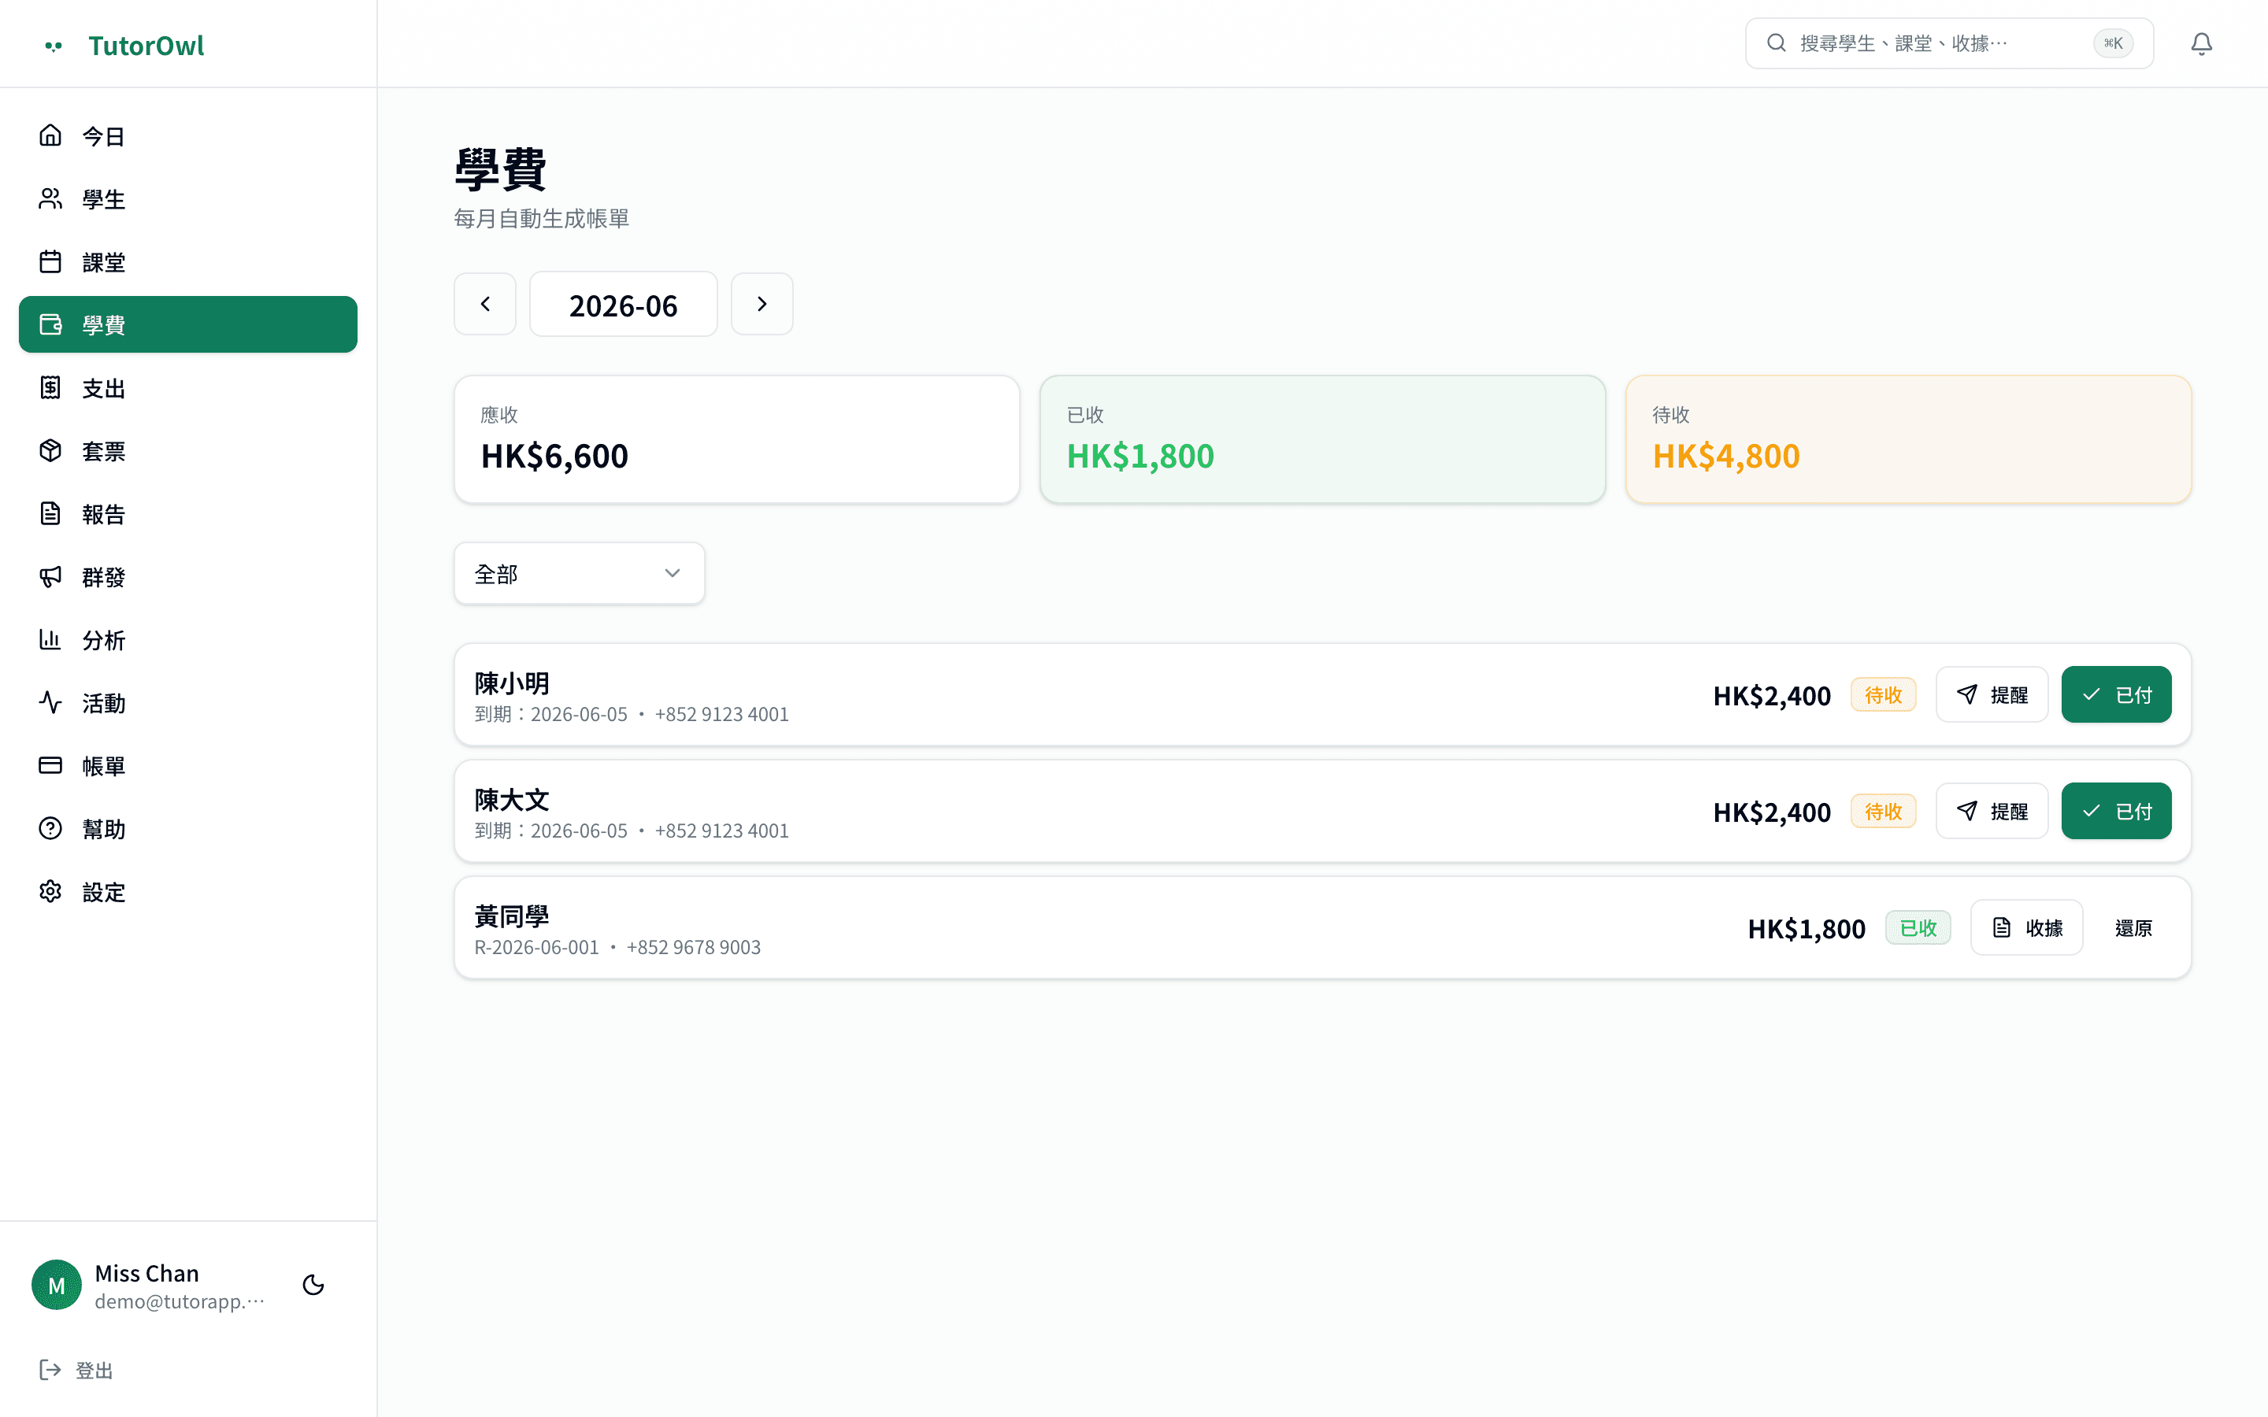Click the 待收 HK$4,800 summary card
Screen dimensions: 2268x1417
click(x=1908, y=439)
